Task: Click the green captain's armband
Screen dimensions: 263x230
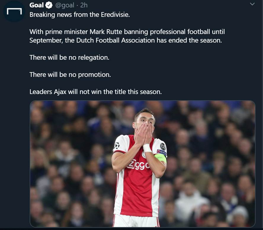Action: tap(160, 158)
